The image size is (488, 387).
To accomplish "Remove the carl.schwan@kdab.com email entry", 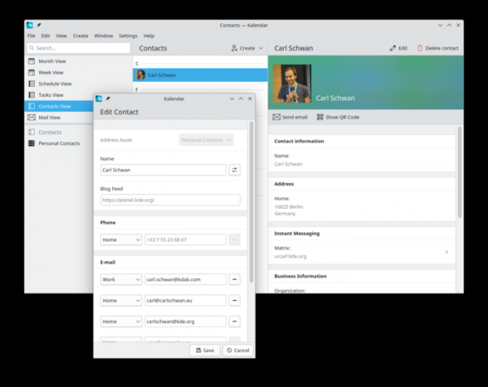I will pos(235,279).
